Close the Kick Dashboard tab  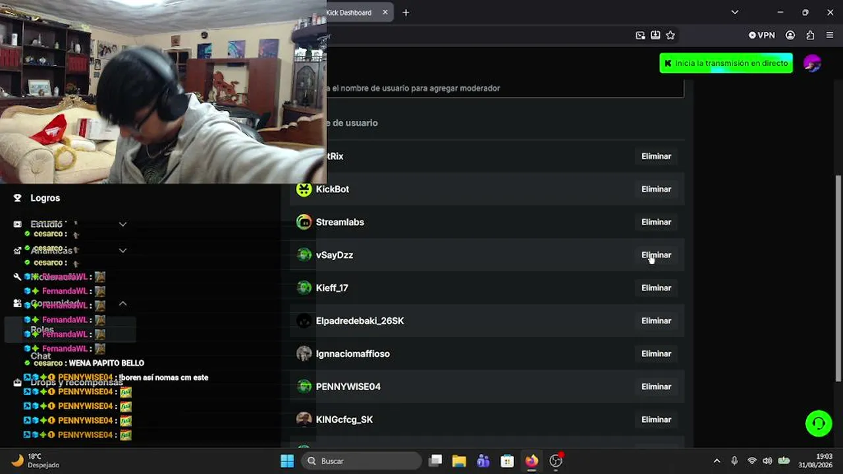385,13
